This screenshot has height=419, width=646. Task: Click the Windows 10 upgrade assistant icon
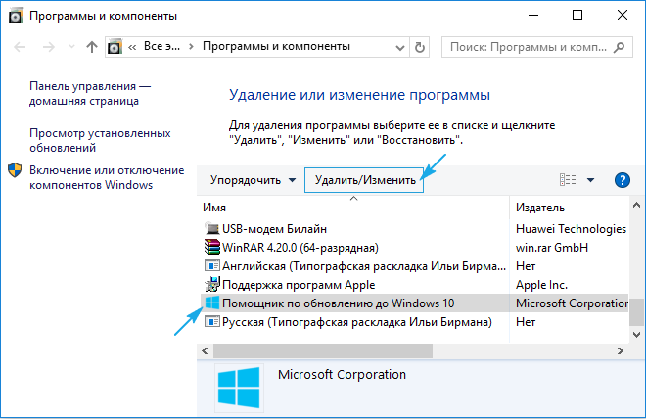[x=211, y=303]
